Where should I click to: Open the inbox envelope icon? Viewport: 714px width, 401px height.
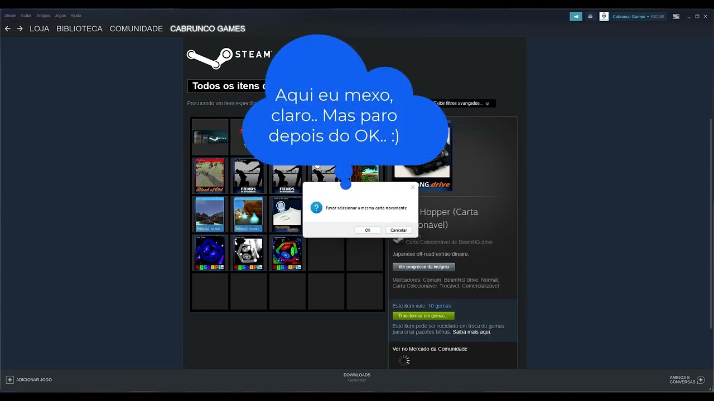point(590,17)
